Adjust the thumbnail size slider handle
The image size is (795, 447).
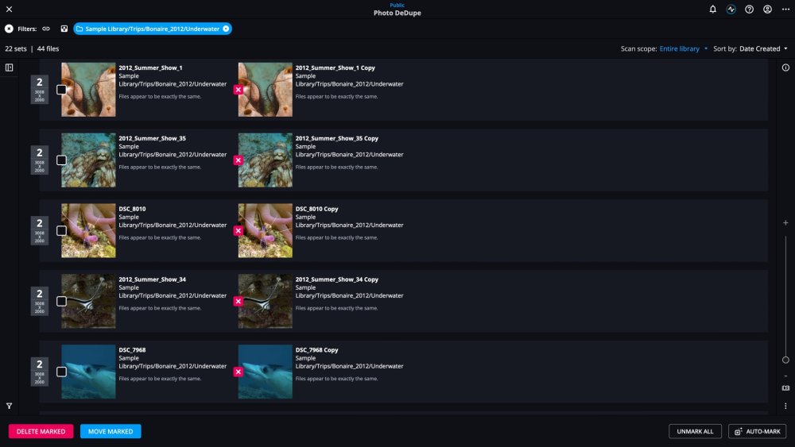pyautogui.click(x=785, y=360)
